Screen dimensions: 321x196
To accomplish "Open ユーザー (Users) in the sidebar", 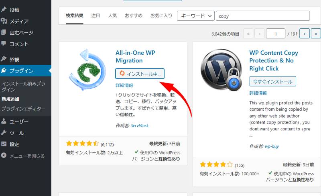I will 19,122.
